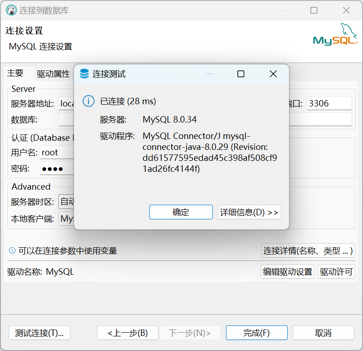
Task: Switch to the 驱动属性 tab
Action: 53,74
